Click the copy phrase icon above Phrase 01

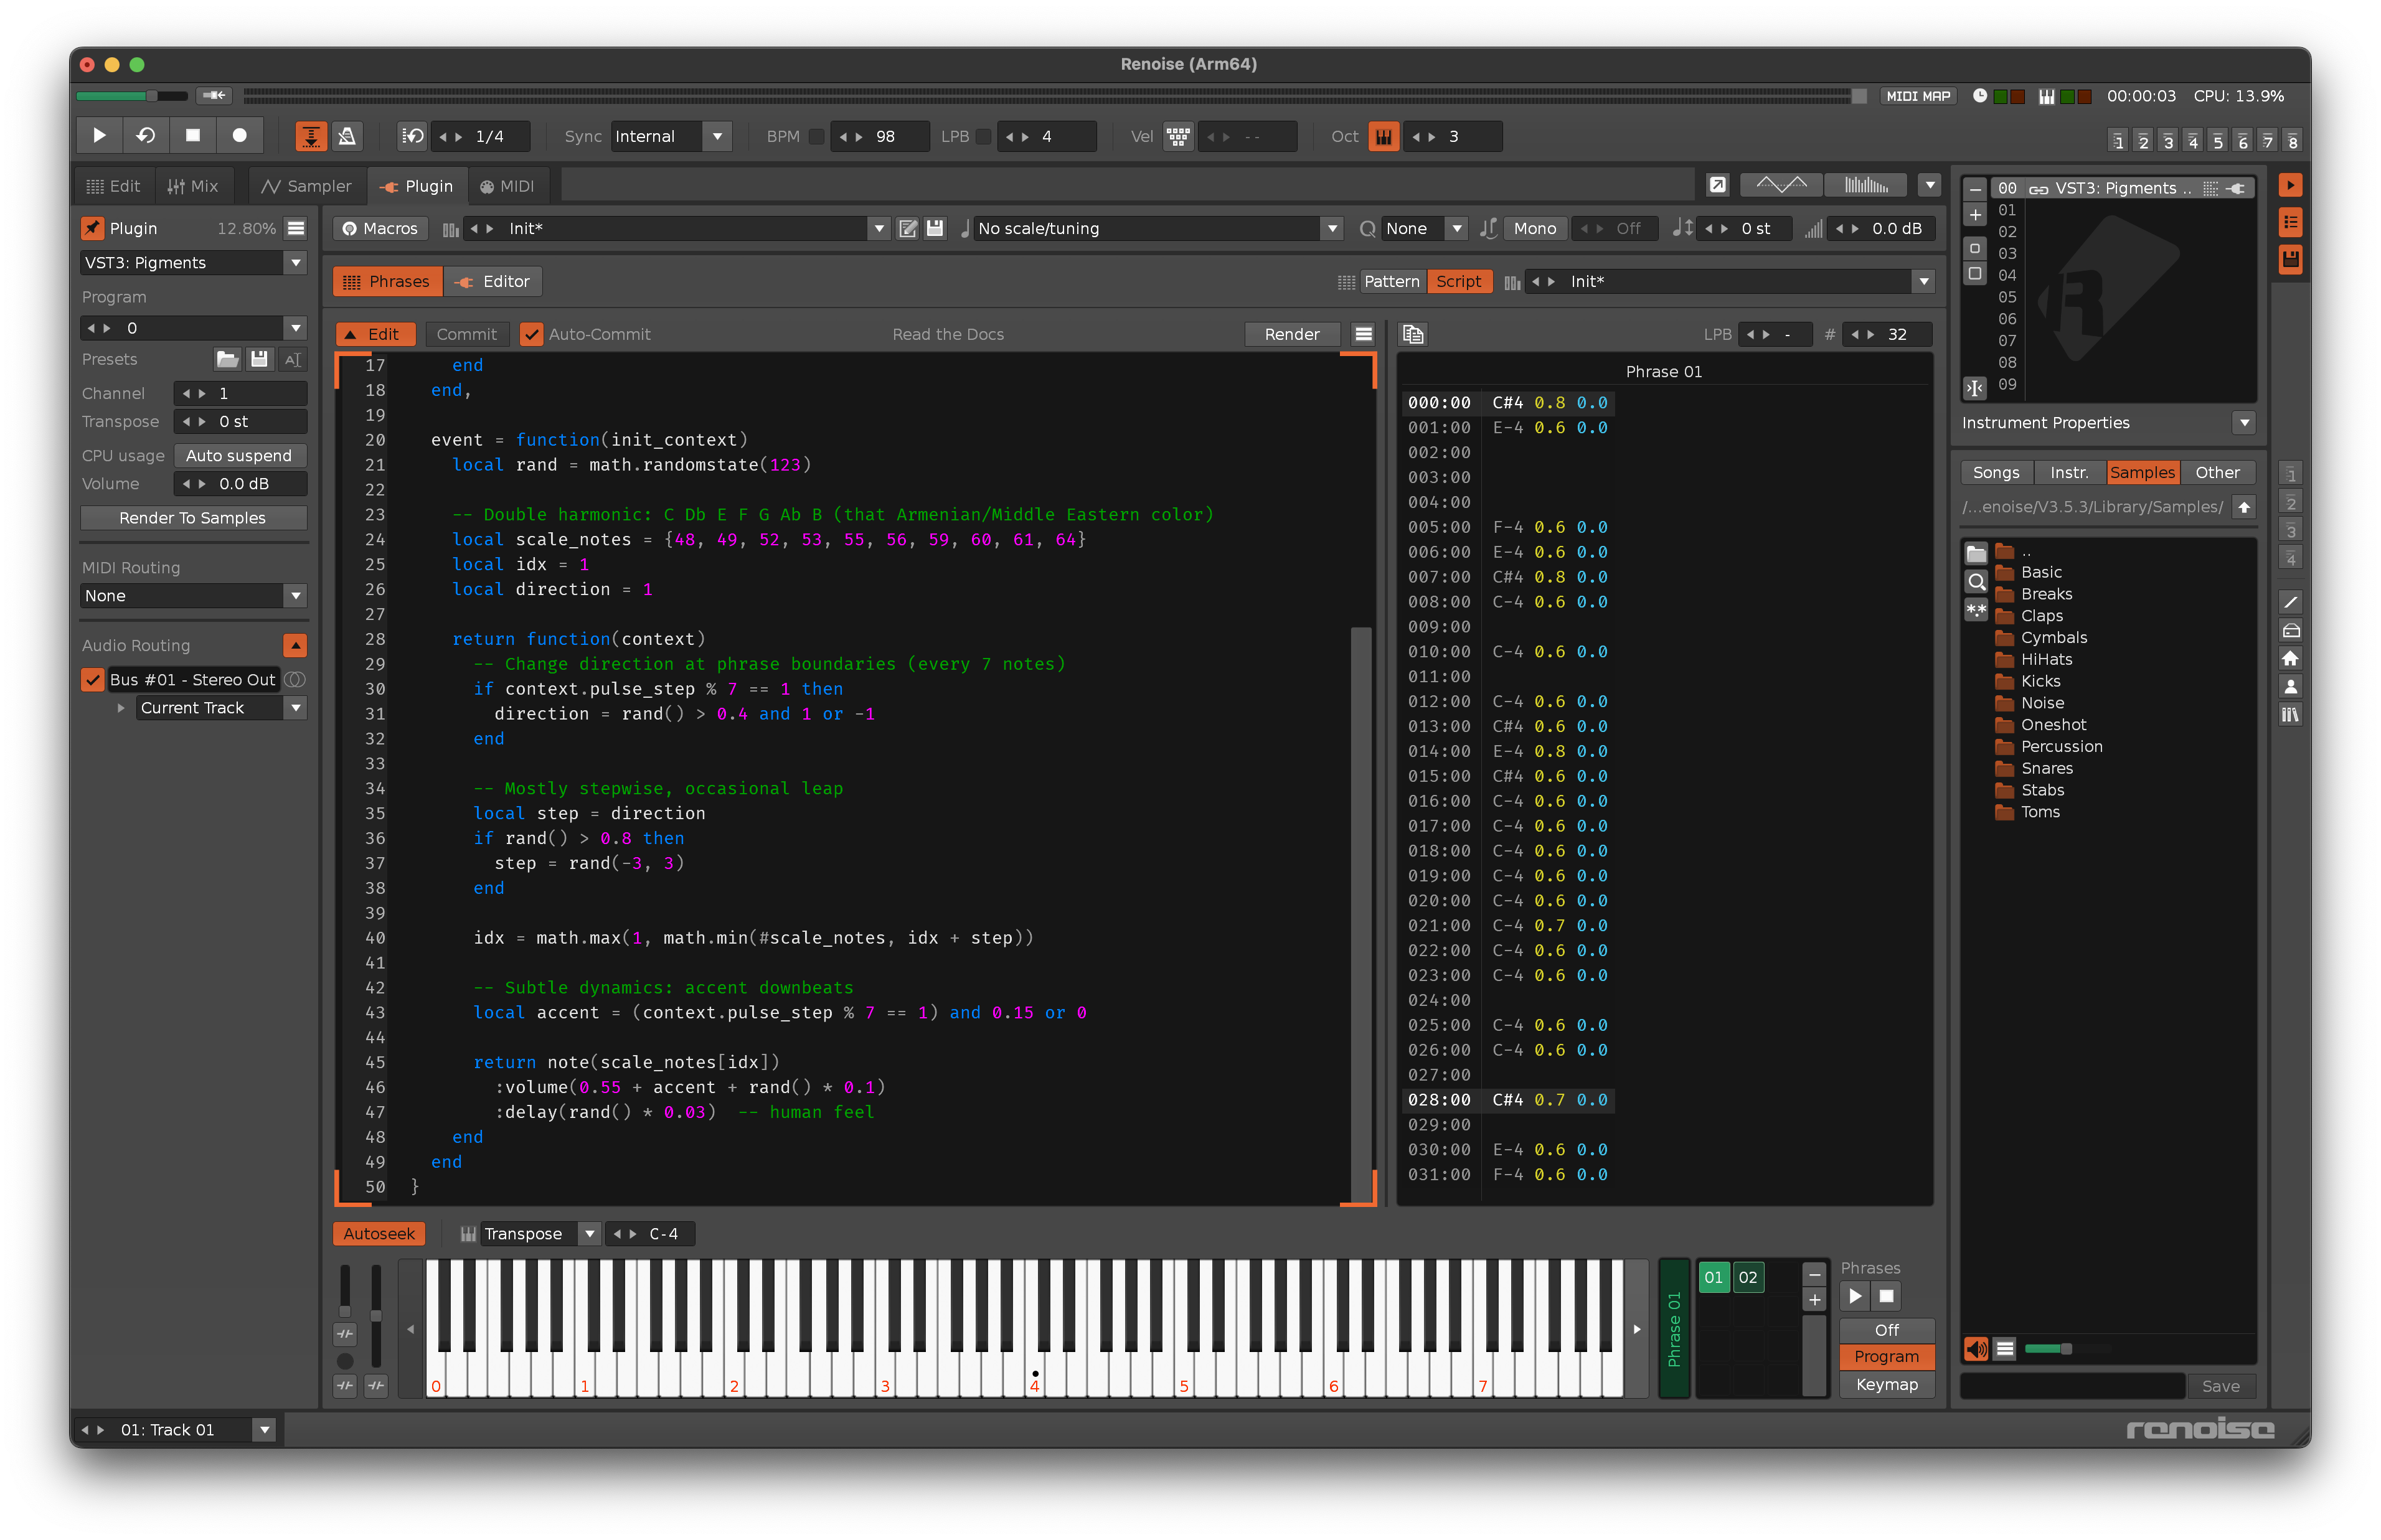(x=1412, y=334)
